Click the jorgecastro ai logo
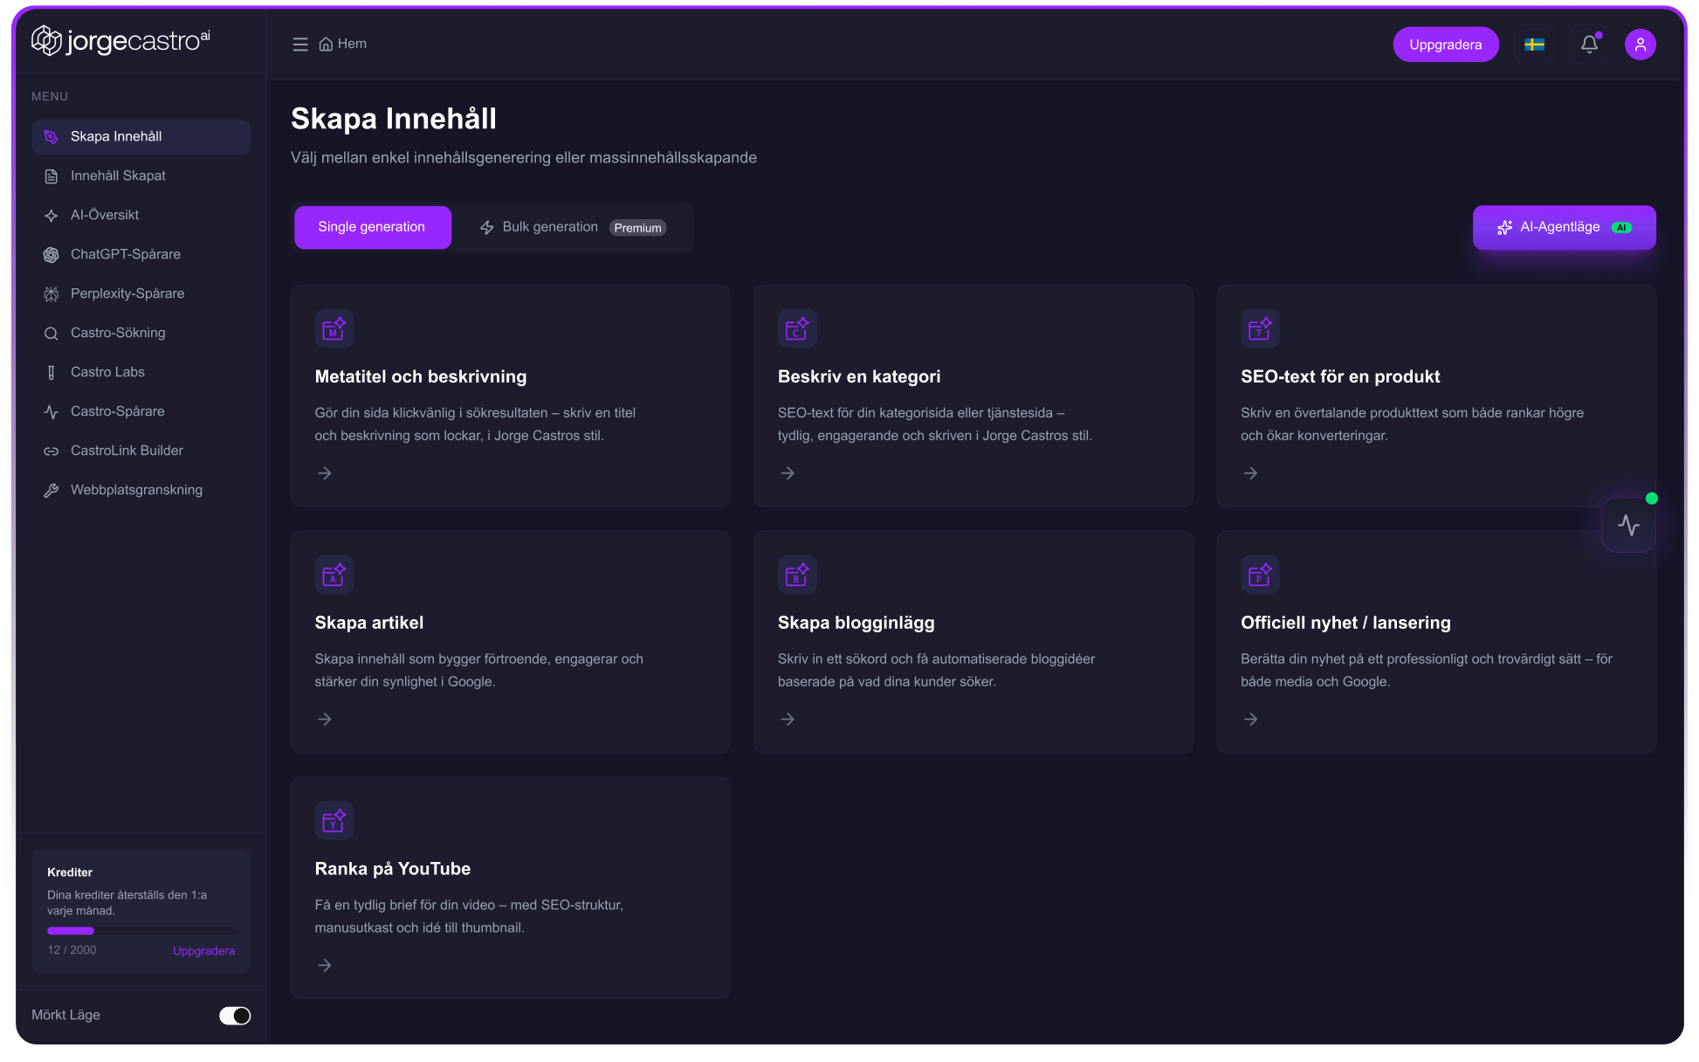 pos(120,40)
